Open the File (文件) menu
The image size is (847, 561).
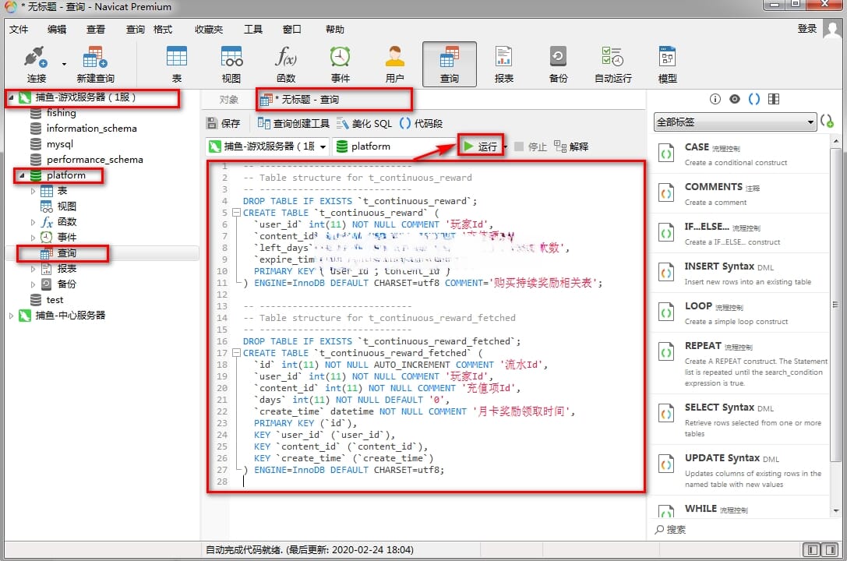19,29
